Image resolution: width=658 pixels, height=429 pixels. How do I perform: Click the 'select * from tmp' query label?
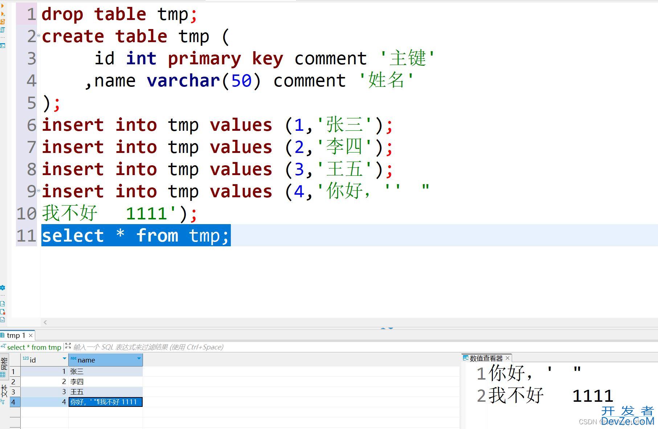coord(34,347)
